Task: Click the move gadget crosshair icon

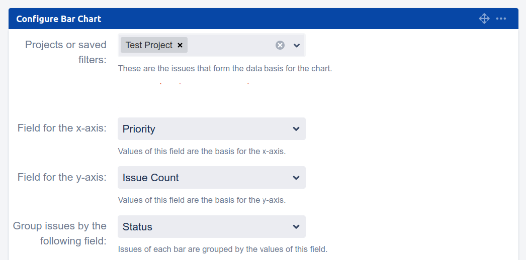Action: [x=484, y=19]
